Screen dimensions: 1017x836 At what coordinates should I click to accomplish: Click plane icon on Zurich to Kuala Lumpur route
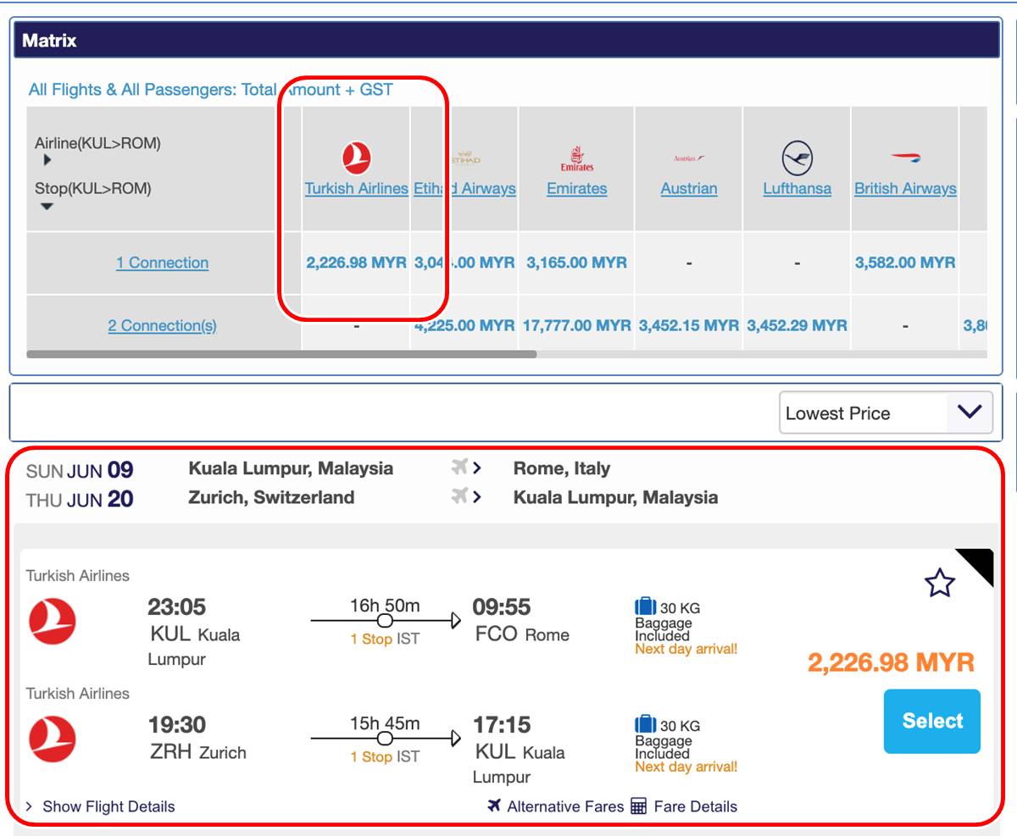coord(460,496)
